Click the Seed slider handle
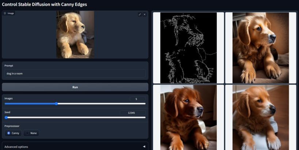This screenshot has width=299, height=150. click(6, 117)
